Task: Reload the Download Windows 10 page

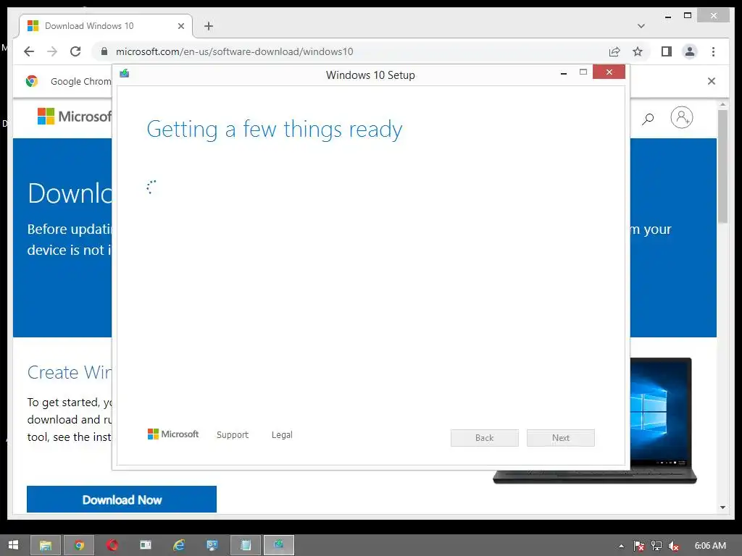Action: click(75, 51)
